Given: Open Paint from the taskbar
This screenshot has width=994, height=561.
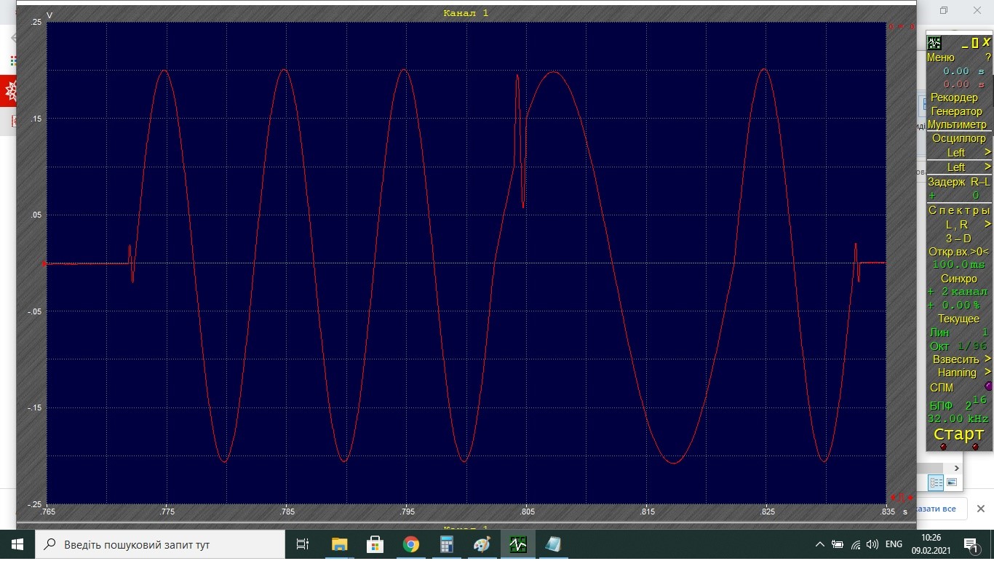Looking at the screenshot, I should coord(482,544).
